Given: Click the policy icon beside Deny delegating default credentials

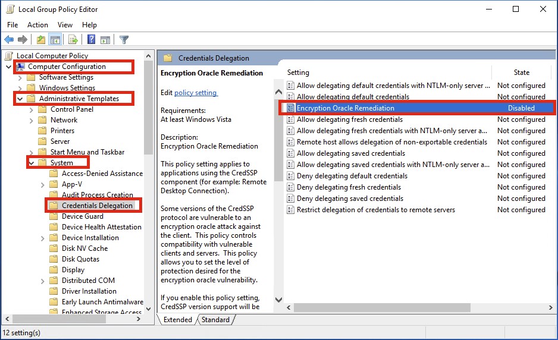Looking at the screenshot, I should (x=291, y=176).
